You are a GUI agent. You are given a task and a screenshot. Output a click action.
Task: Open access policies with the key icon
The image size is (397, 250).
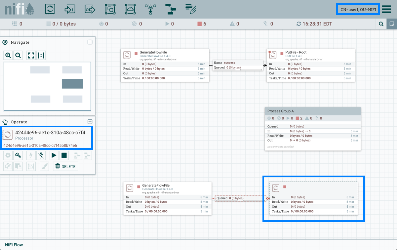pyautogui.click(x=18, y=155)
